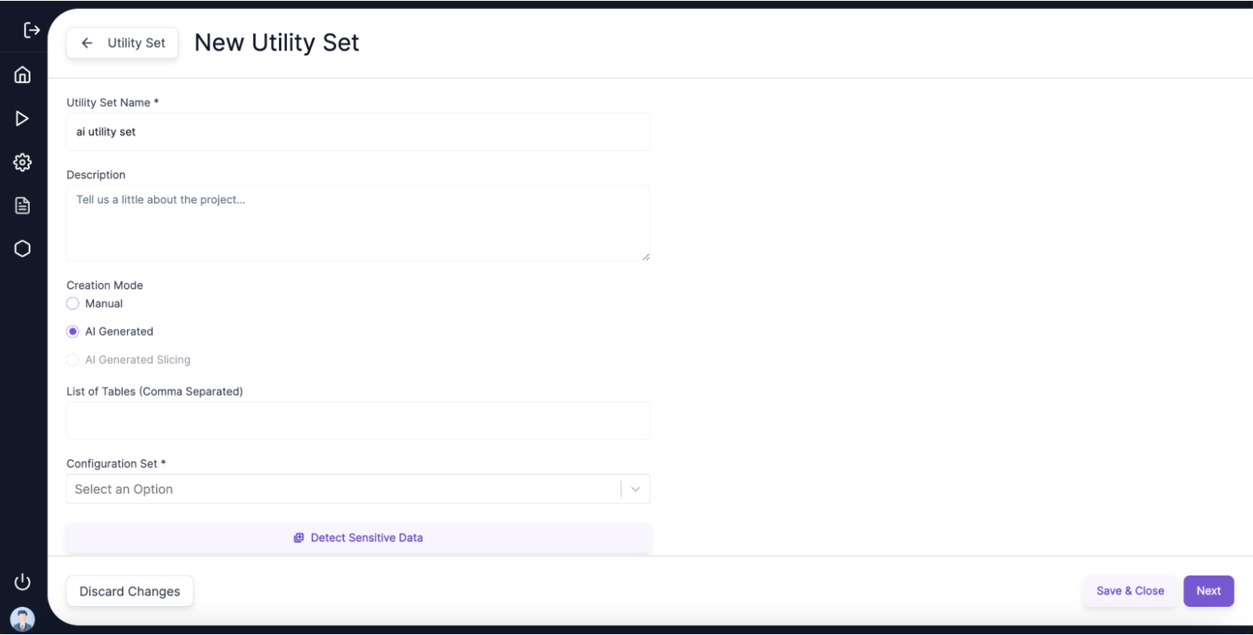The width and height of the screenshot is (1253, 635).
Task: Open the Select an Option combo box
Action: (x=358, y=489)
